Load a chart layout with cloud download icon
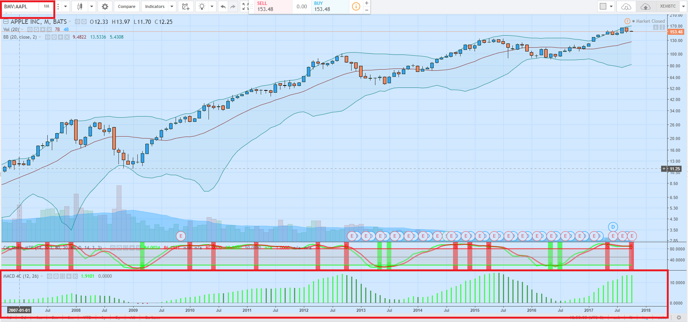 [x=626, y=6]
